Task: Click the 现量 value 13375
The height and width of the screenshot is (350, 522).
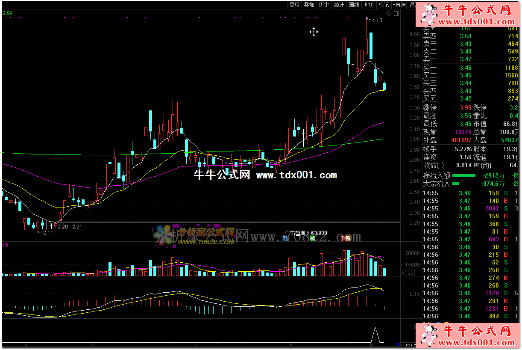Action: click(462, 132)
